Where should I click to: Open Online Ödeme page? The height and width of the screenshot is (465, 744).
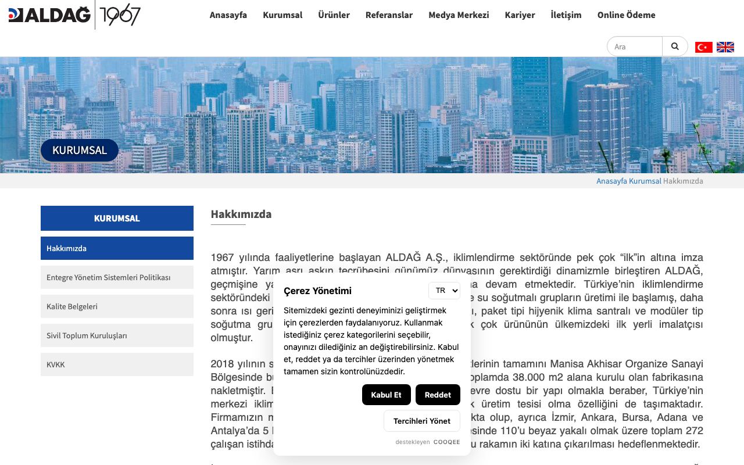626,15
